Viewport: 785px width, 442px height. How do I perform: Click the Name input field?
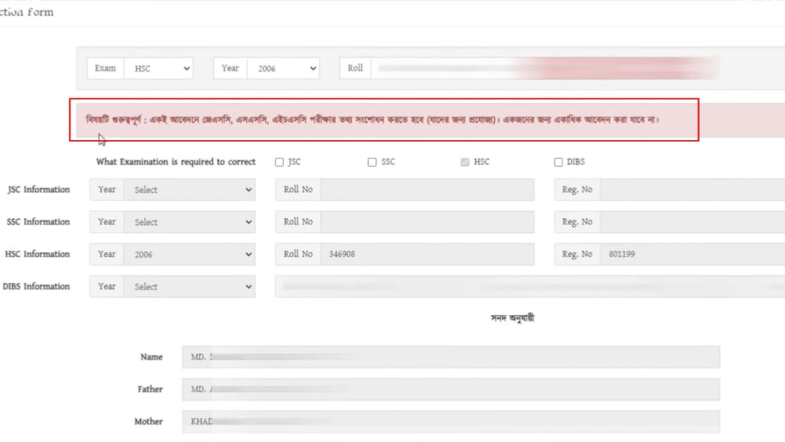(x=451, y=358)
